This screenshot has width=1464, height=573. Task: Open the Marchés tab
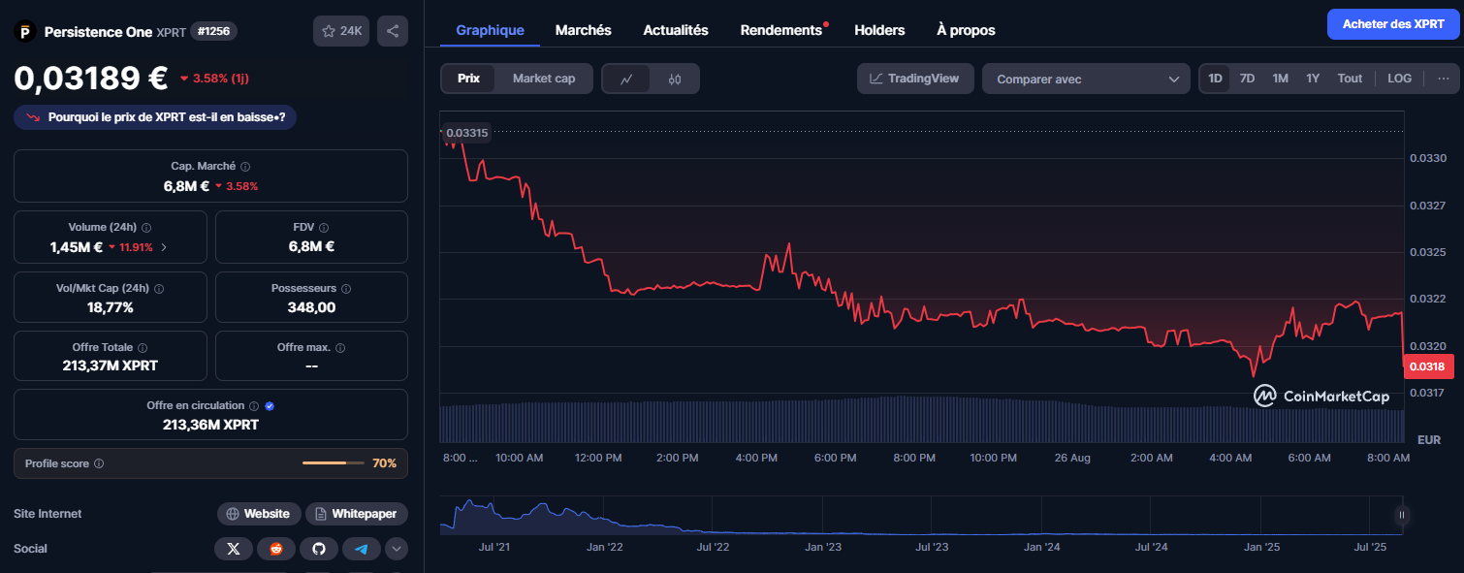point(584,30)
